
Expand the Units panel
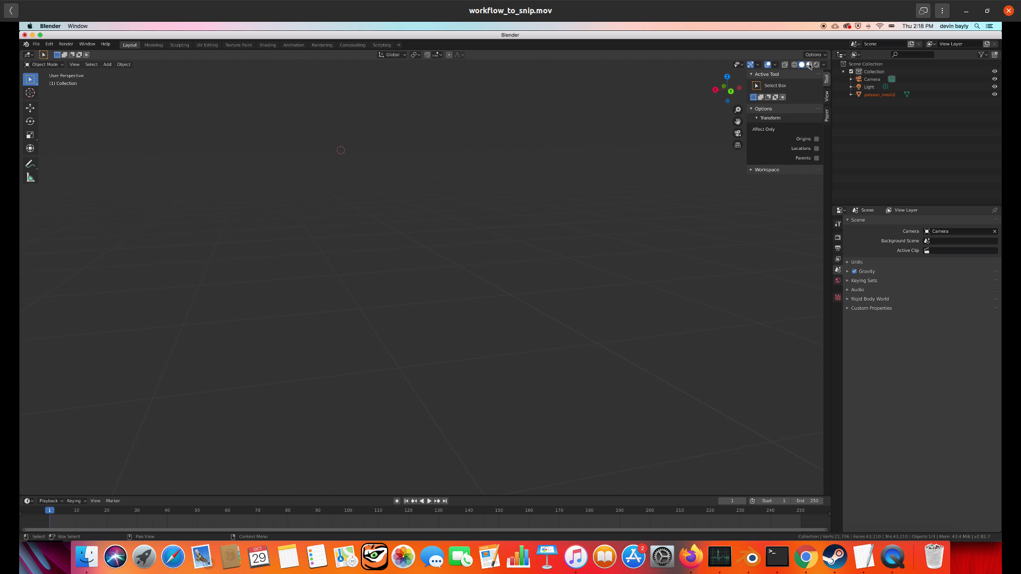[x=856, y=262]
